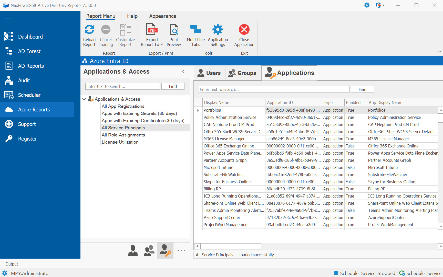Click Find in the Applications panel
Image resolution: width=443 pixels, height=277 pixels.
pos(362,89)
